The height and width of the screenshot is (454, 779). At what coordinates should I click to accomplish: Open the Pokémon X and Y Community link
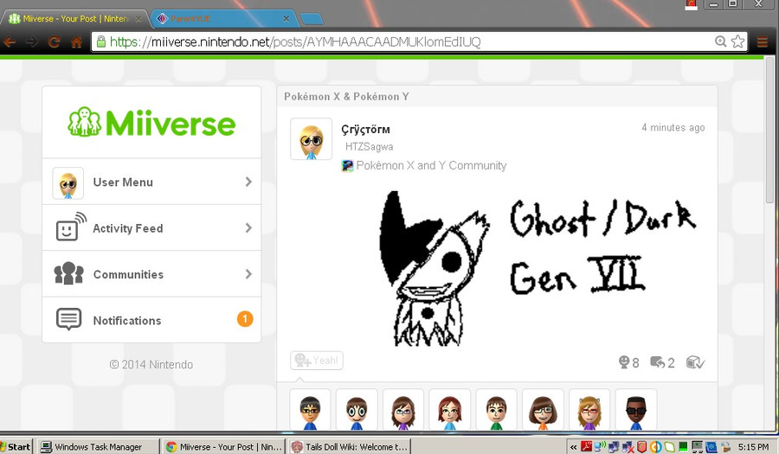[431, 165]
